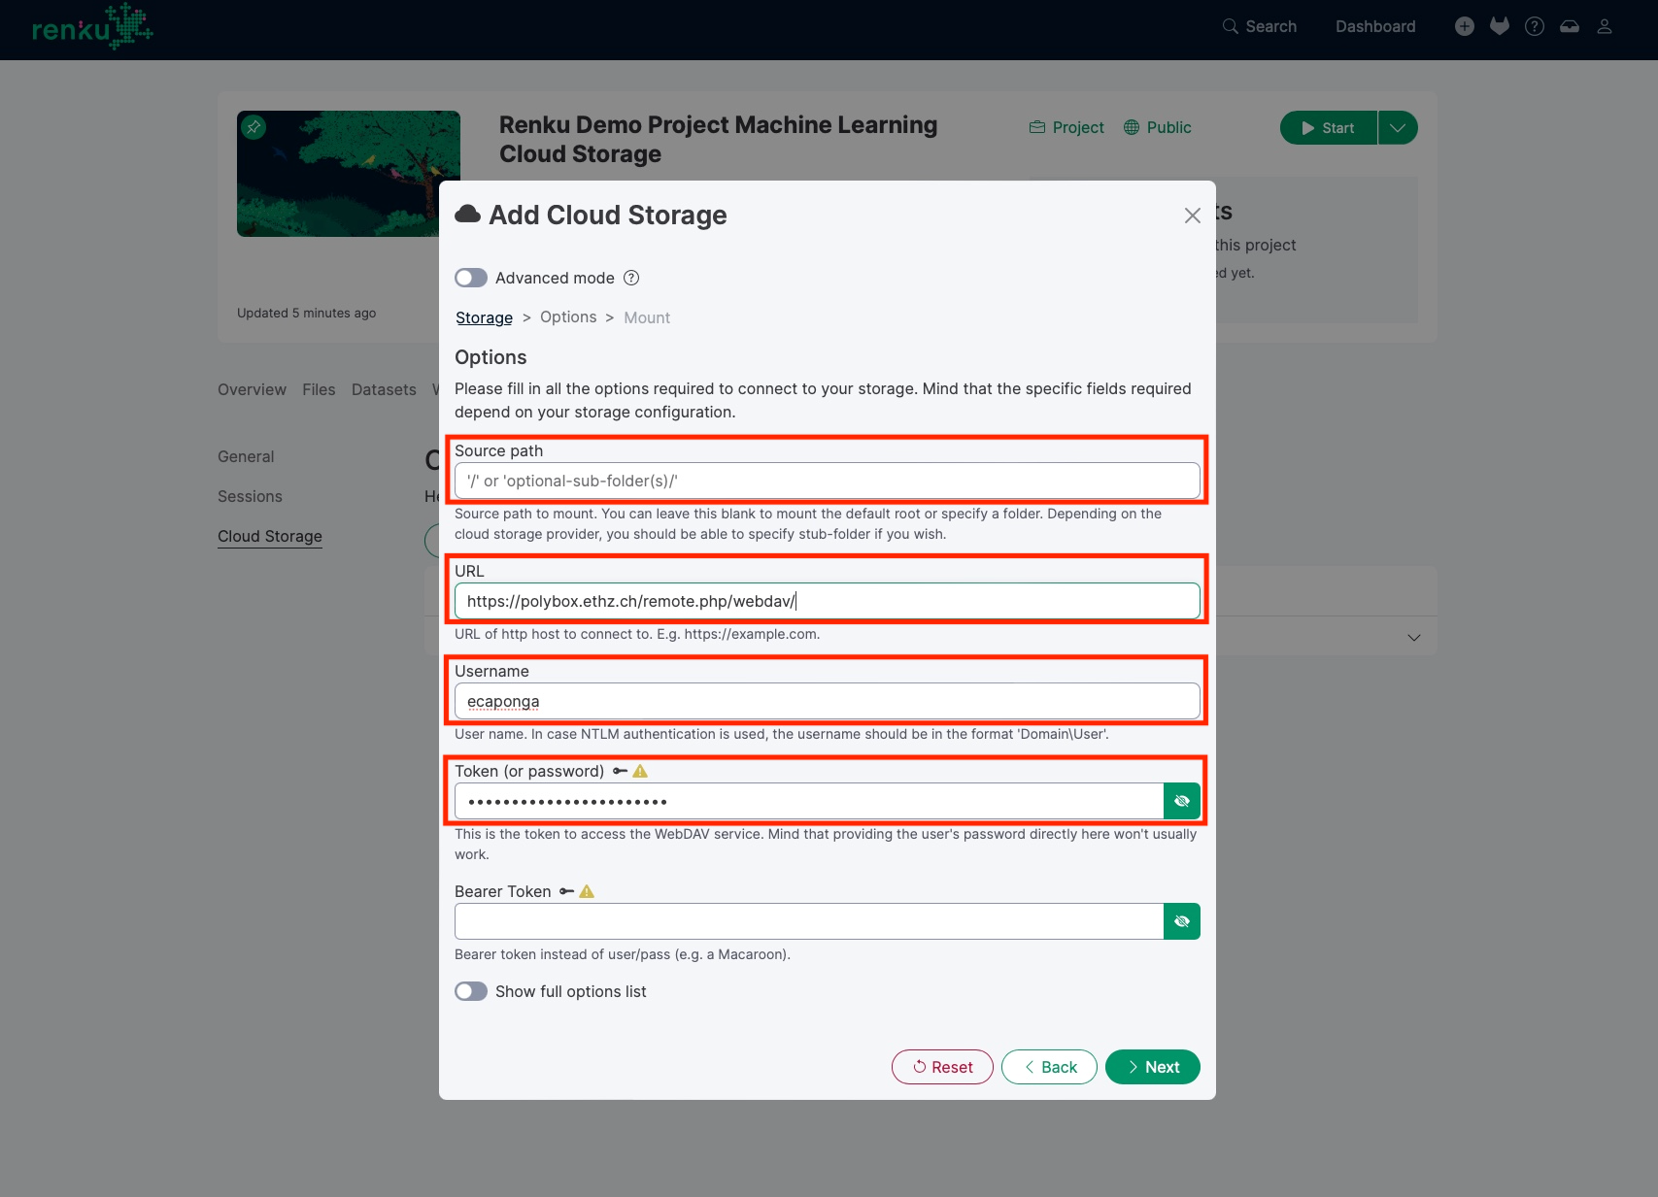Click the project title Renku Demo Project

pos(719,139)
